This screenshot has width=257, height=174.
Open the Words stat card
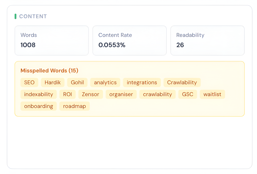pos(51,40)
